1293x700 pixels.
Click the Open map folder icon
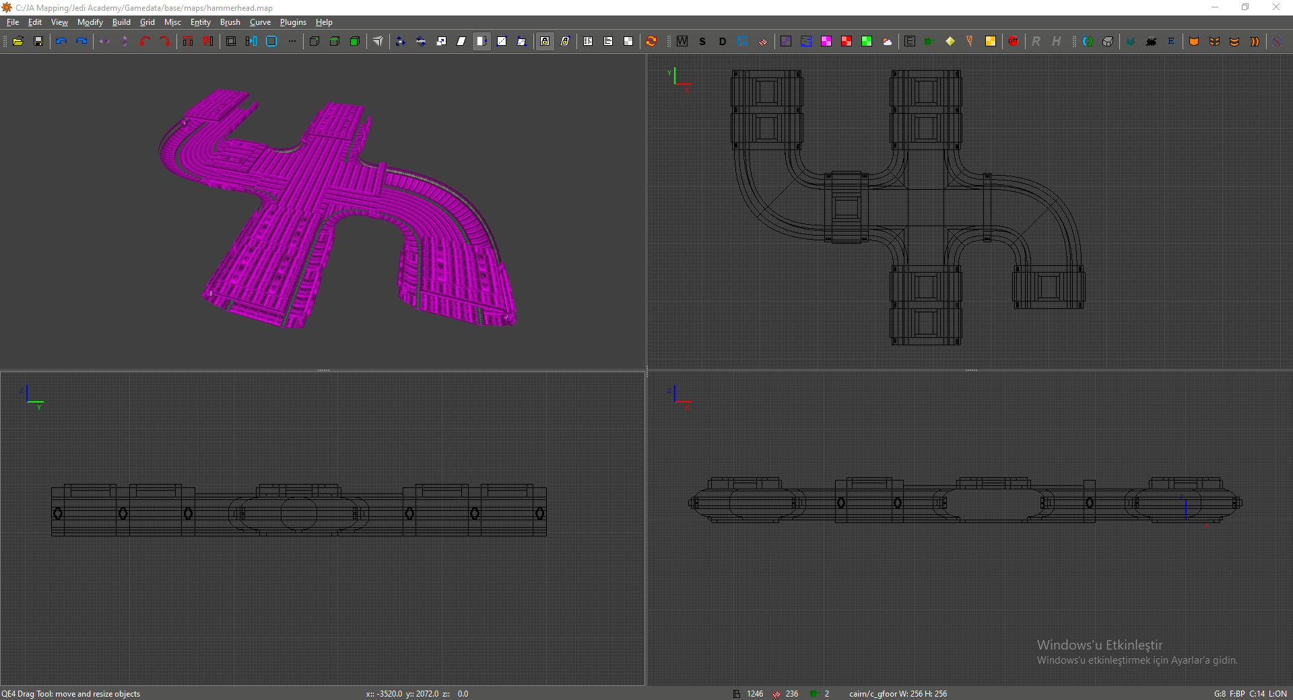coord(18,41)
